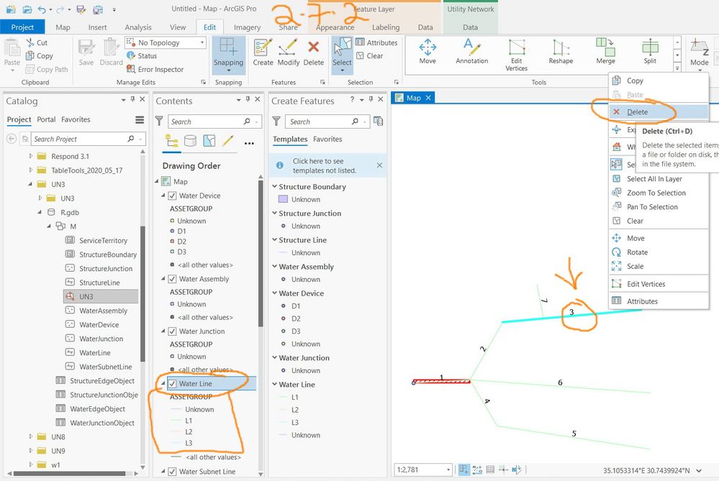Open the Project tab
The width and height of the screenshot is (719, 481).
click(22, 27)
